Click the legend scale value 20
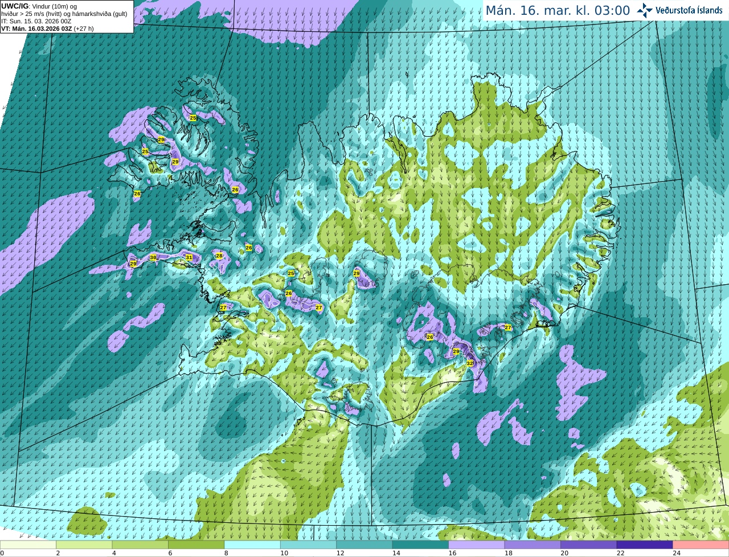 pos(564,553)
